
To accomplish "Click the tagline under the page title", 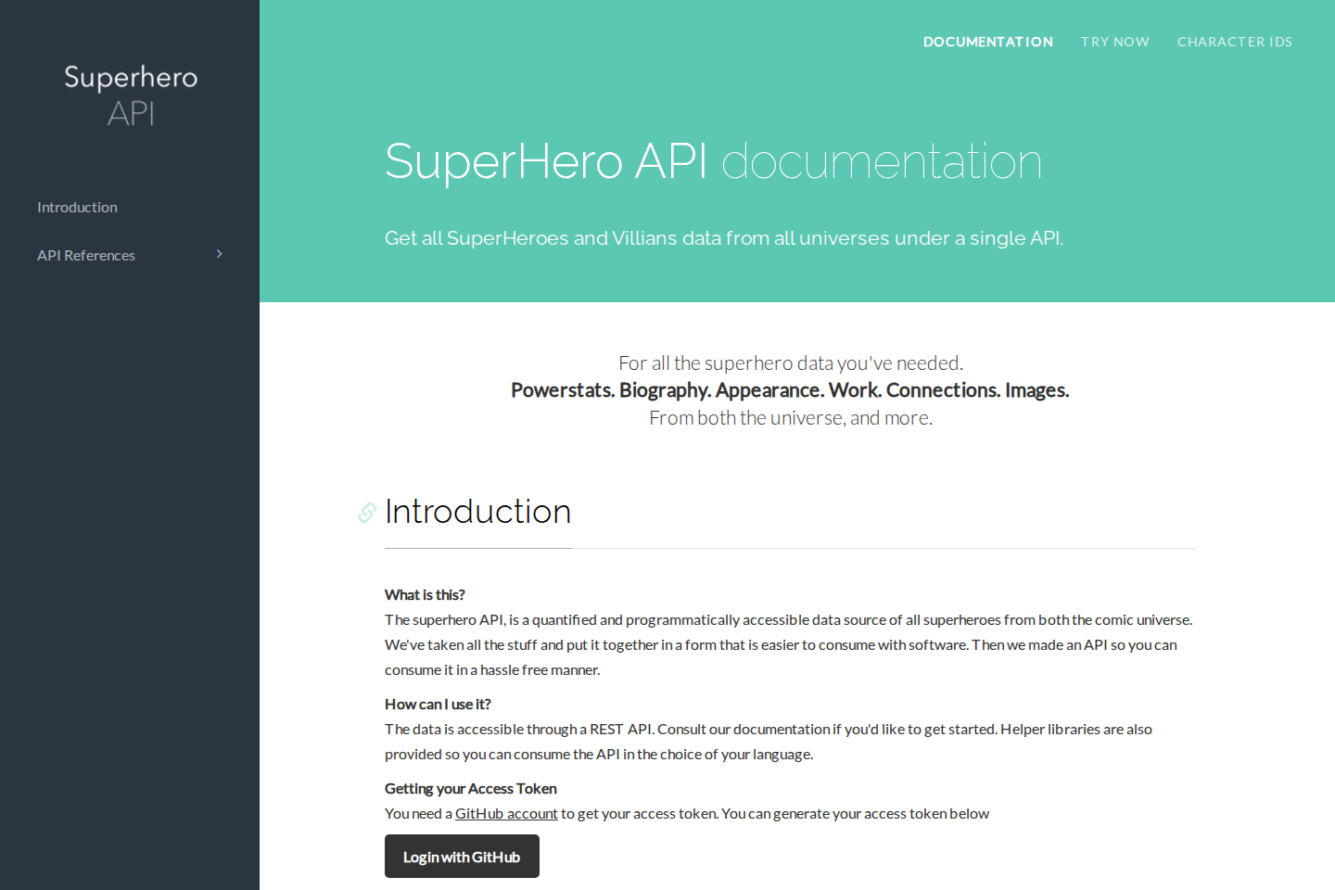I will 724,237.
